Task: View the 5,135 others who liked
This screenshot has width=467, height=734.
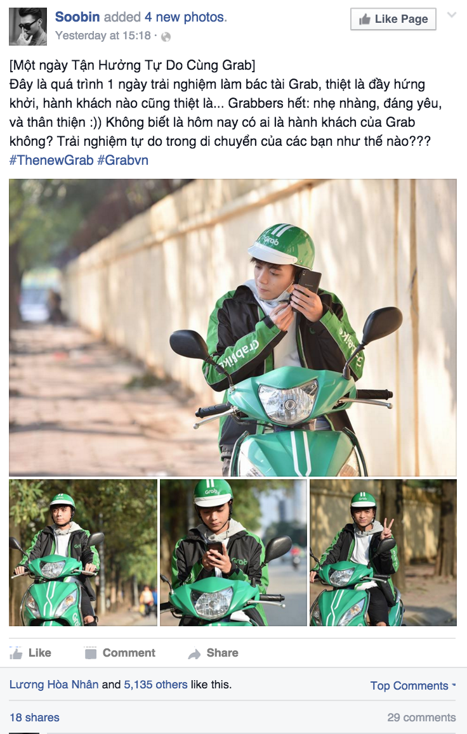Action: pos(155,685)
